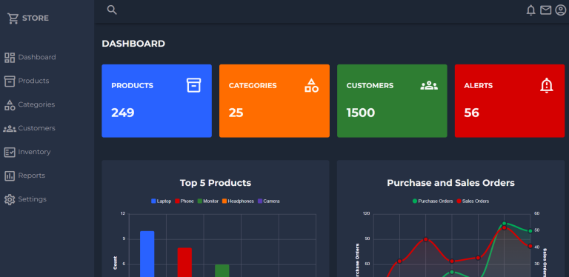Click the people icon on Customers card
Screen dimensions: 569x277
(429, 86)
